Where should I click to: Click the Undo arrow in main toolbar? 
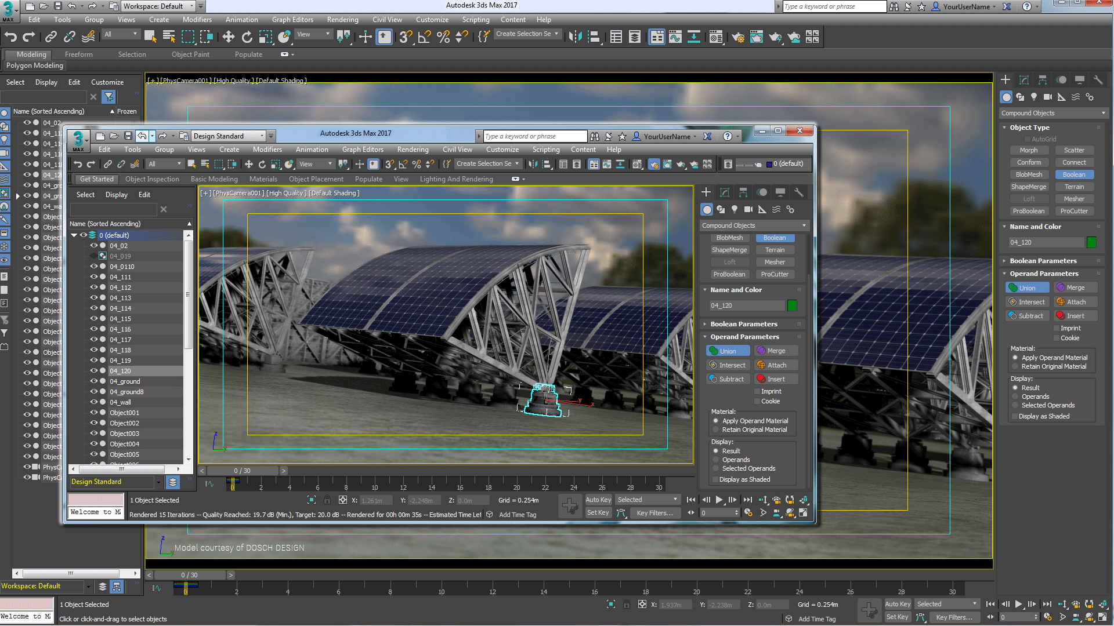(10, 37)
